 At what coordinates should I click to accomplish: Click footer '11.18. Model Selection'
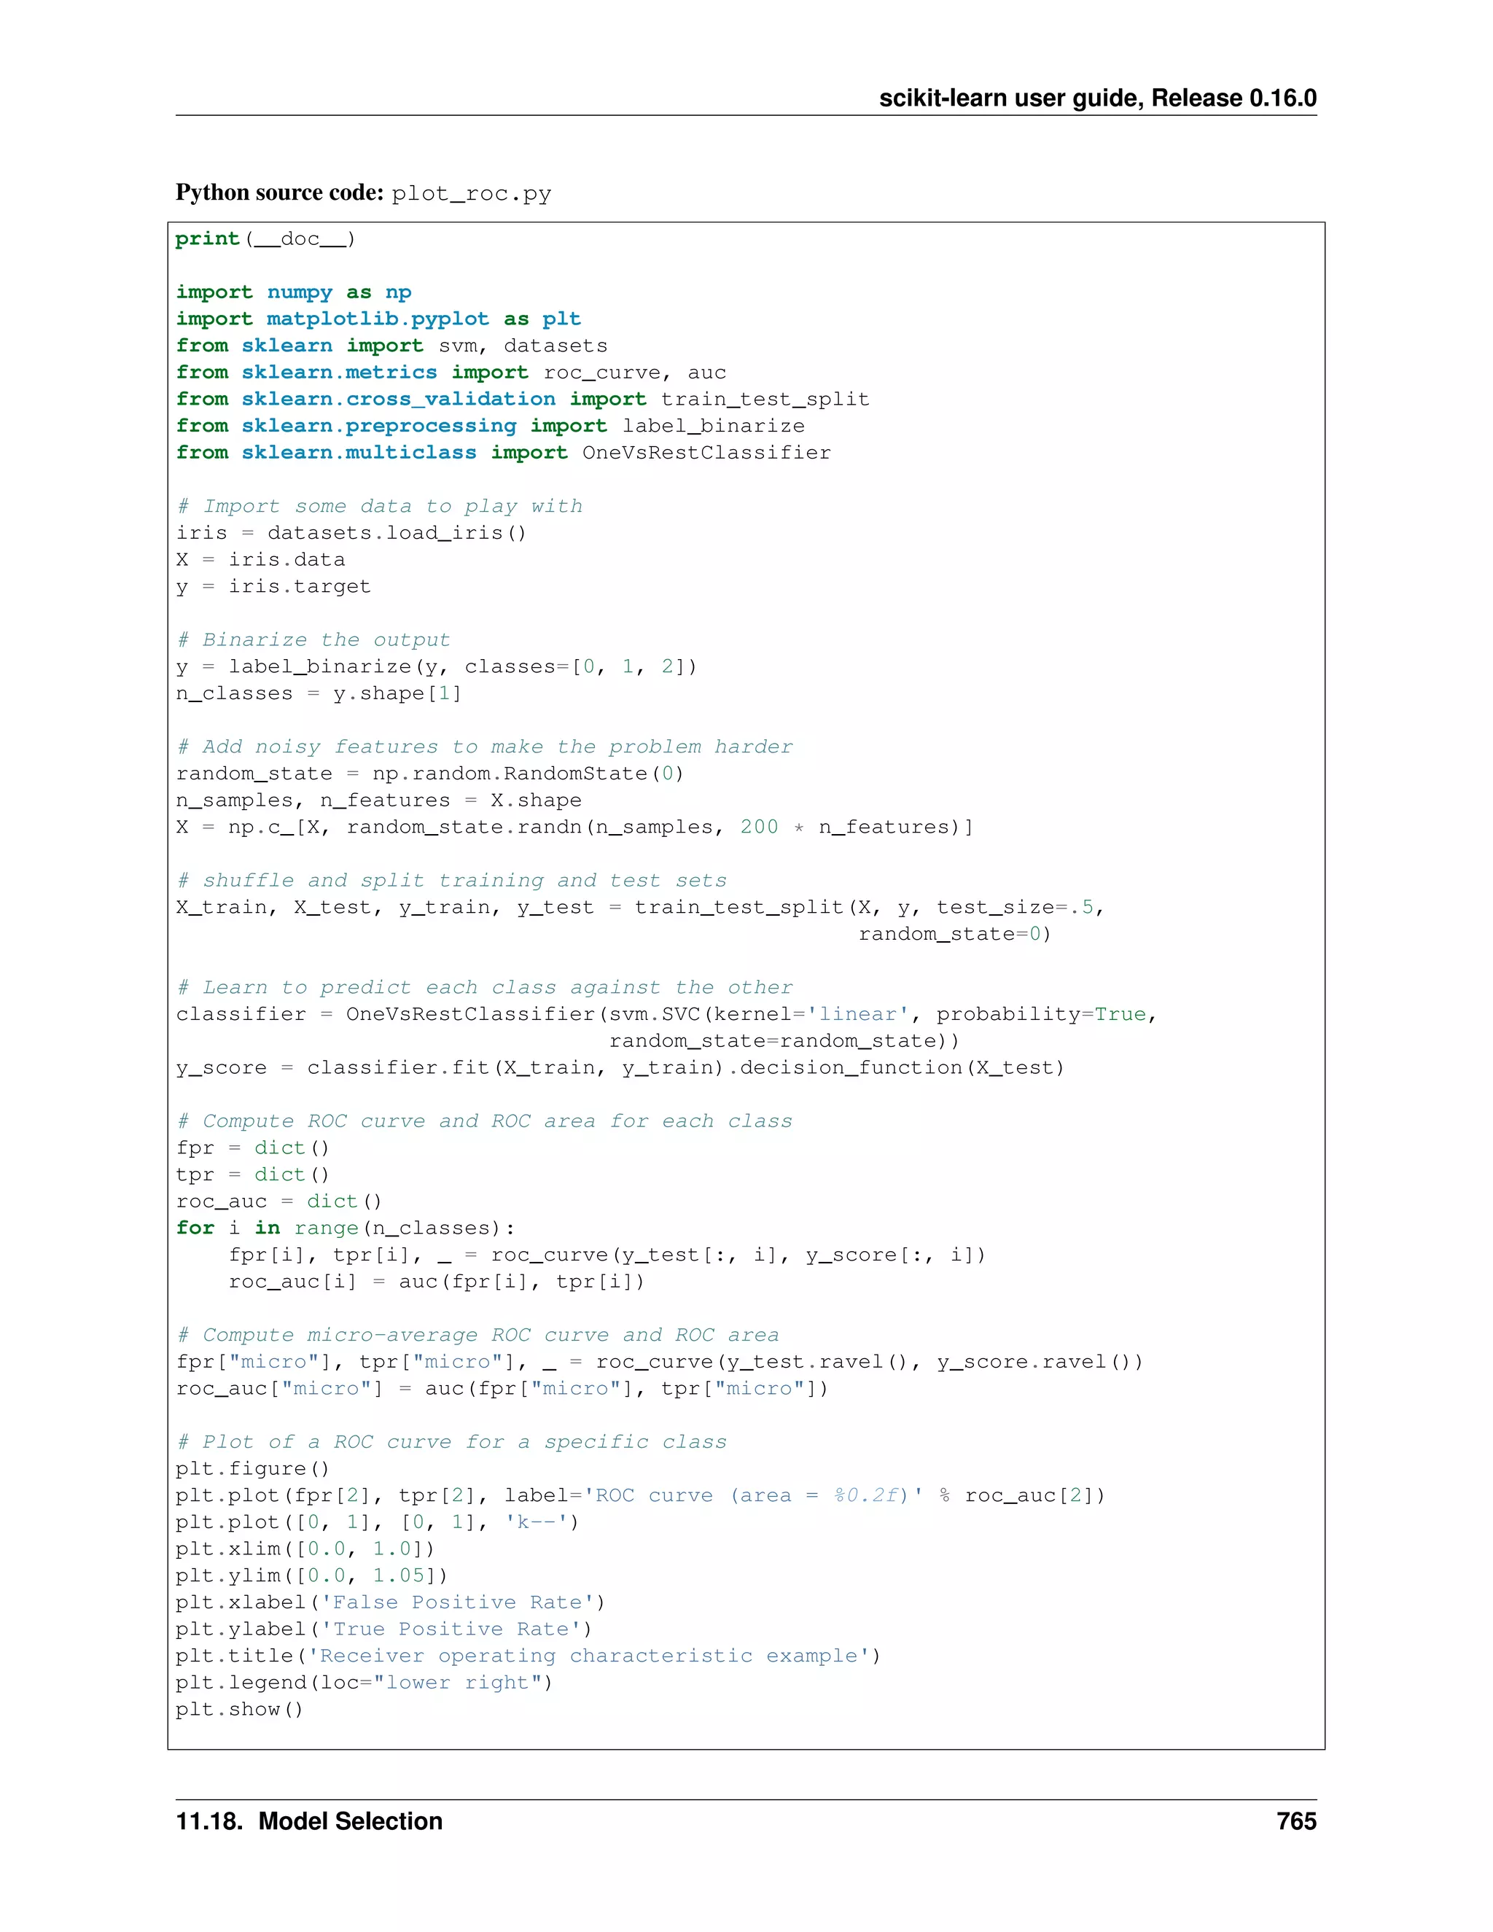310,1821
